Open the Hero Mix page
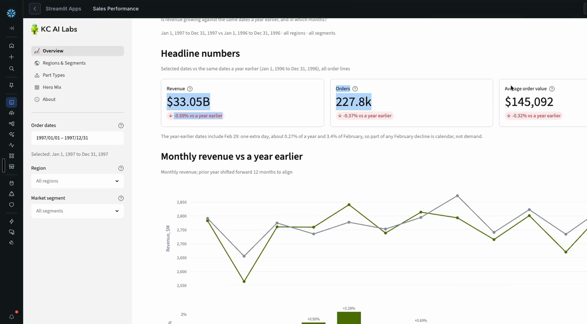The height and width of the screenshot is (324, 587). pyautogui.click(x=77, y=87)
